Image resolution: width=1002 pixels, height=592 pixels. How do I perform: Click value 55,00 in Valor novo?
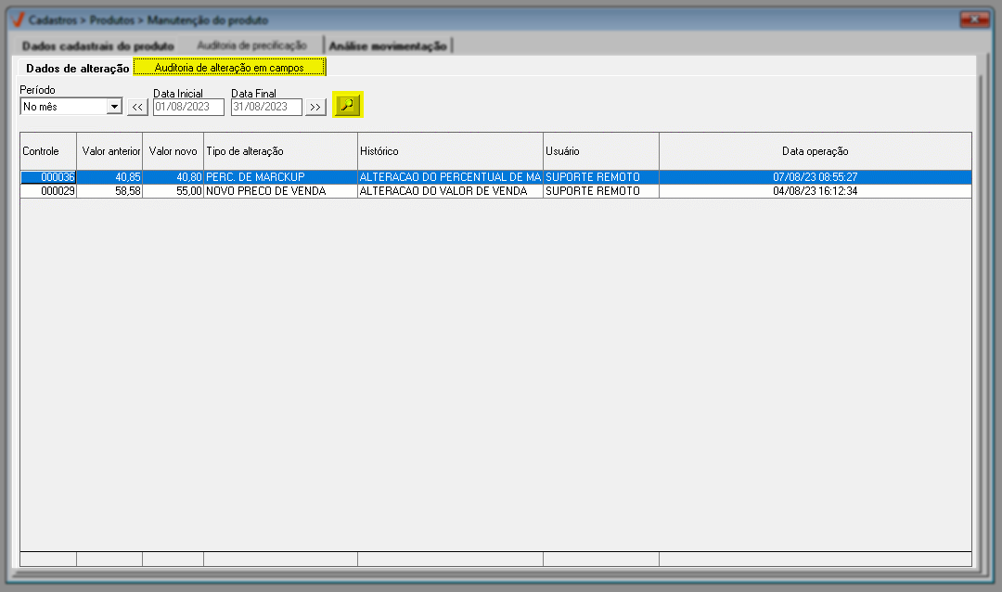pyautogui.click(x=173, y=191)
